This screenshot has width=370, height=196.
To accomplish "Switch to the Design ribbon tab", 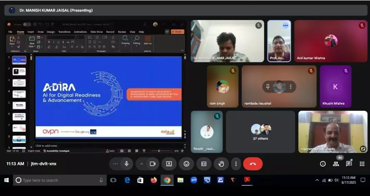I will (51, 32).
